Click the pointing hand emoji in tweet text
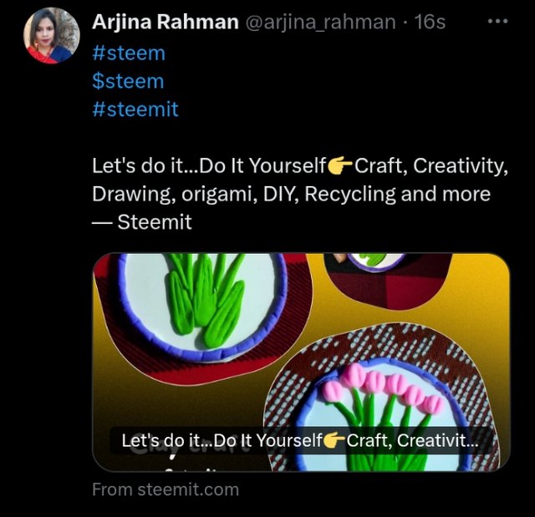Image resolution: width=535 pixels, height=517 pixels. [340, 165]
